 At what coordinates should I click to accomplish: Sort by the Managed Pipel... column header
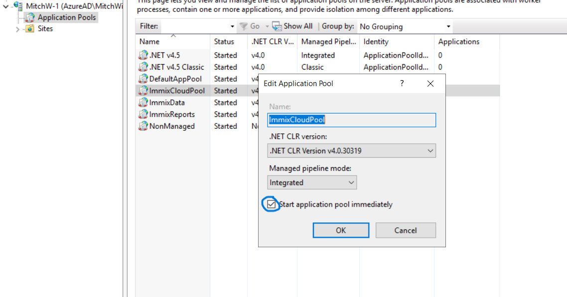coord(328,41)
